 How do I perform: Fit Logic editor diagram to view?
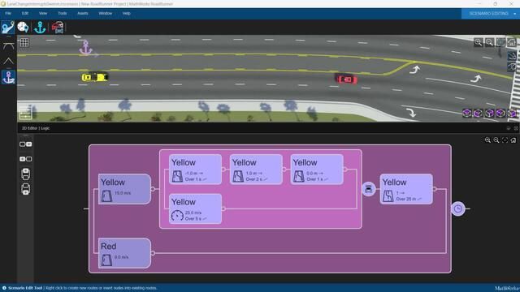tap(505, 140)
